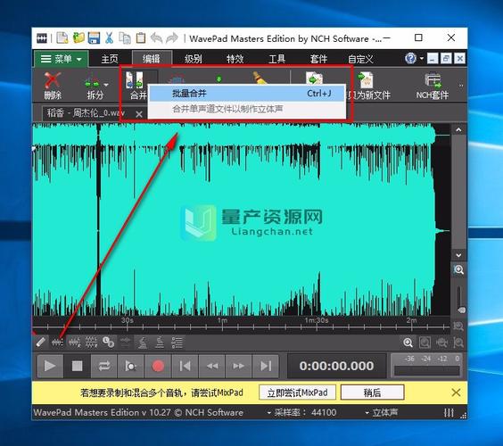503x446 pixels.
Task: Fast forward the audio
Action: coord(238,366)
